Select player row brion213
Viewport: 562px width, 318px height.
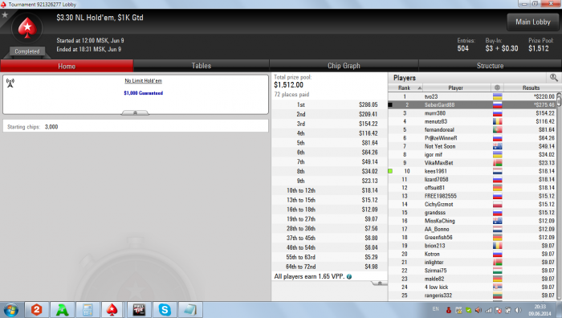pyautogui.click(x=472, y=246)
